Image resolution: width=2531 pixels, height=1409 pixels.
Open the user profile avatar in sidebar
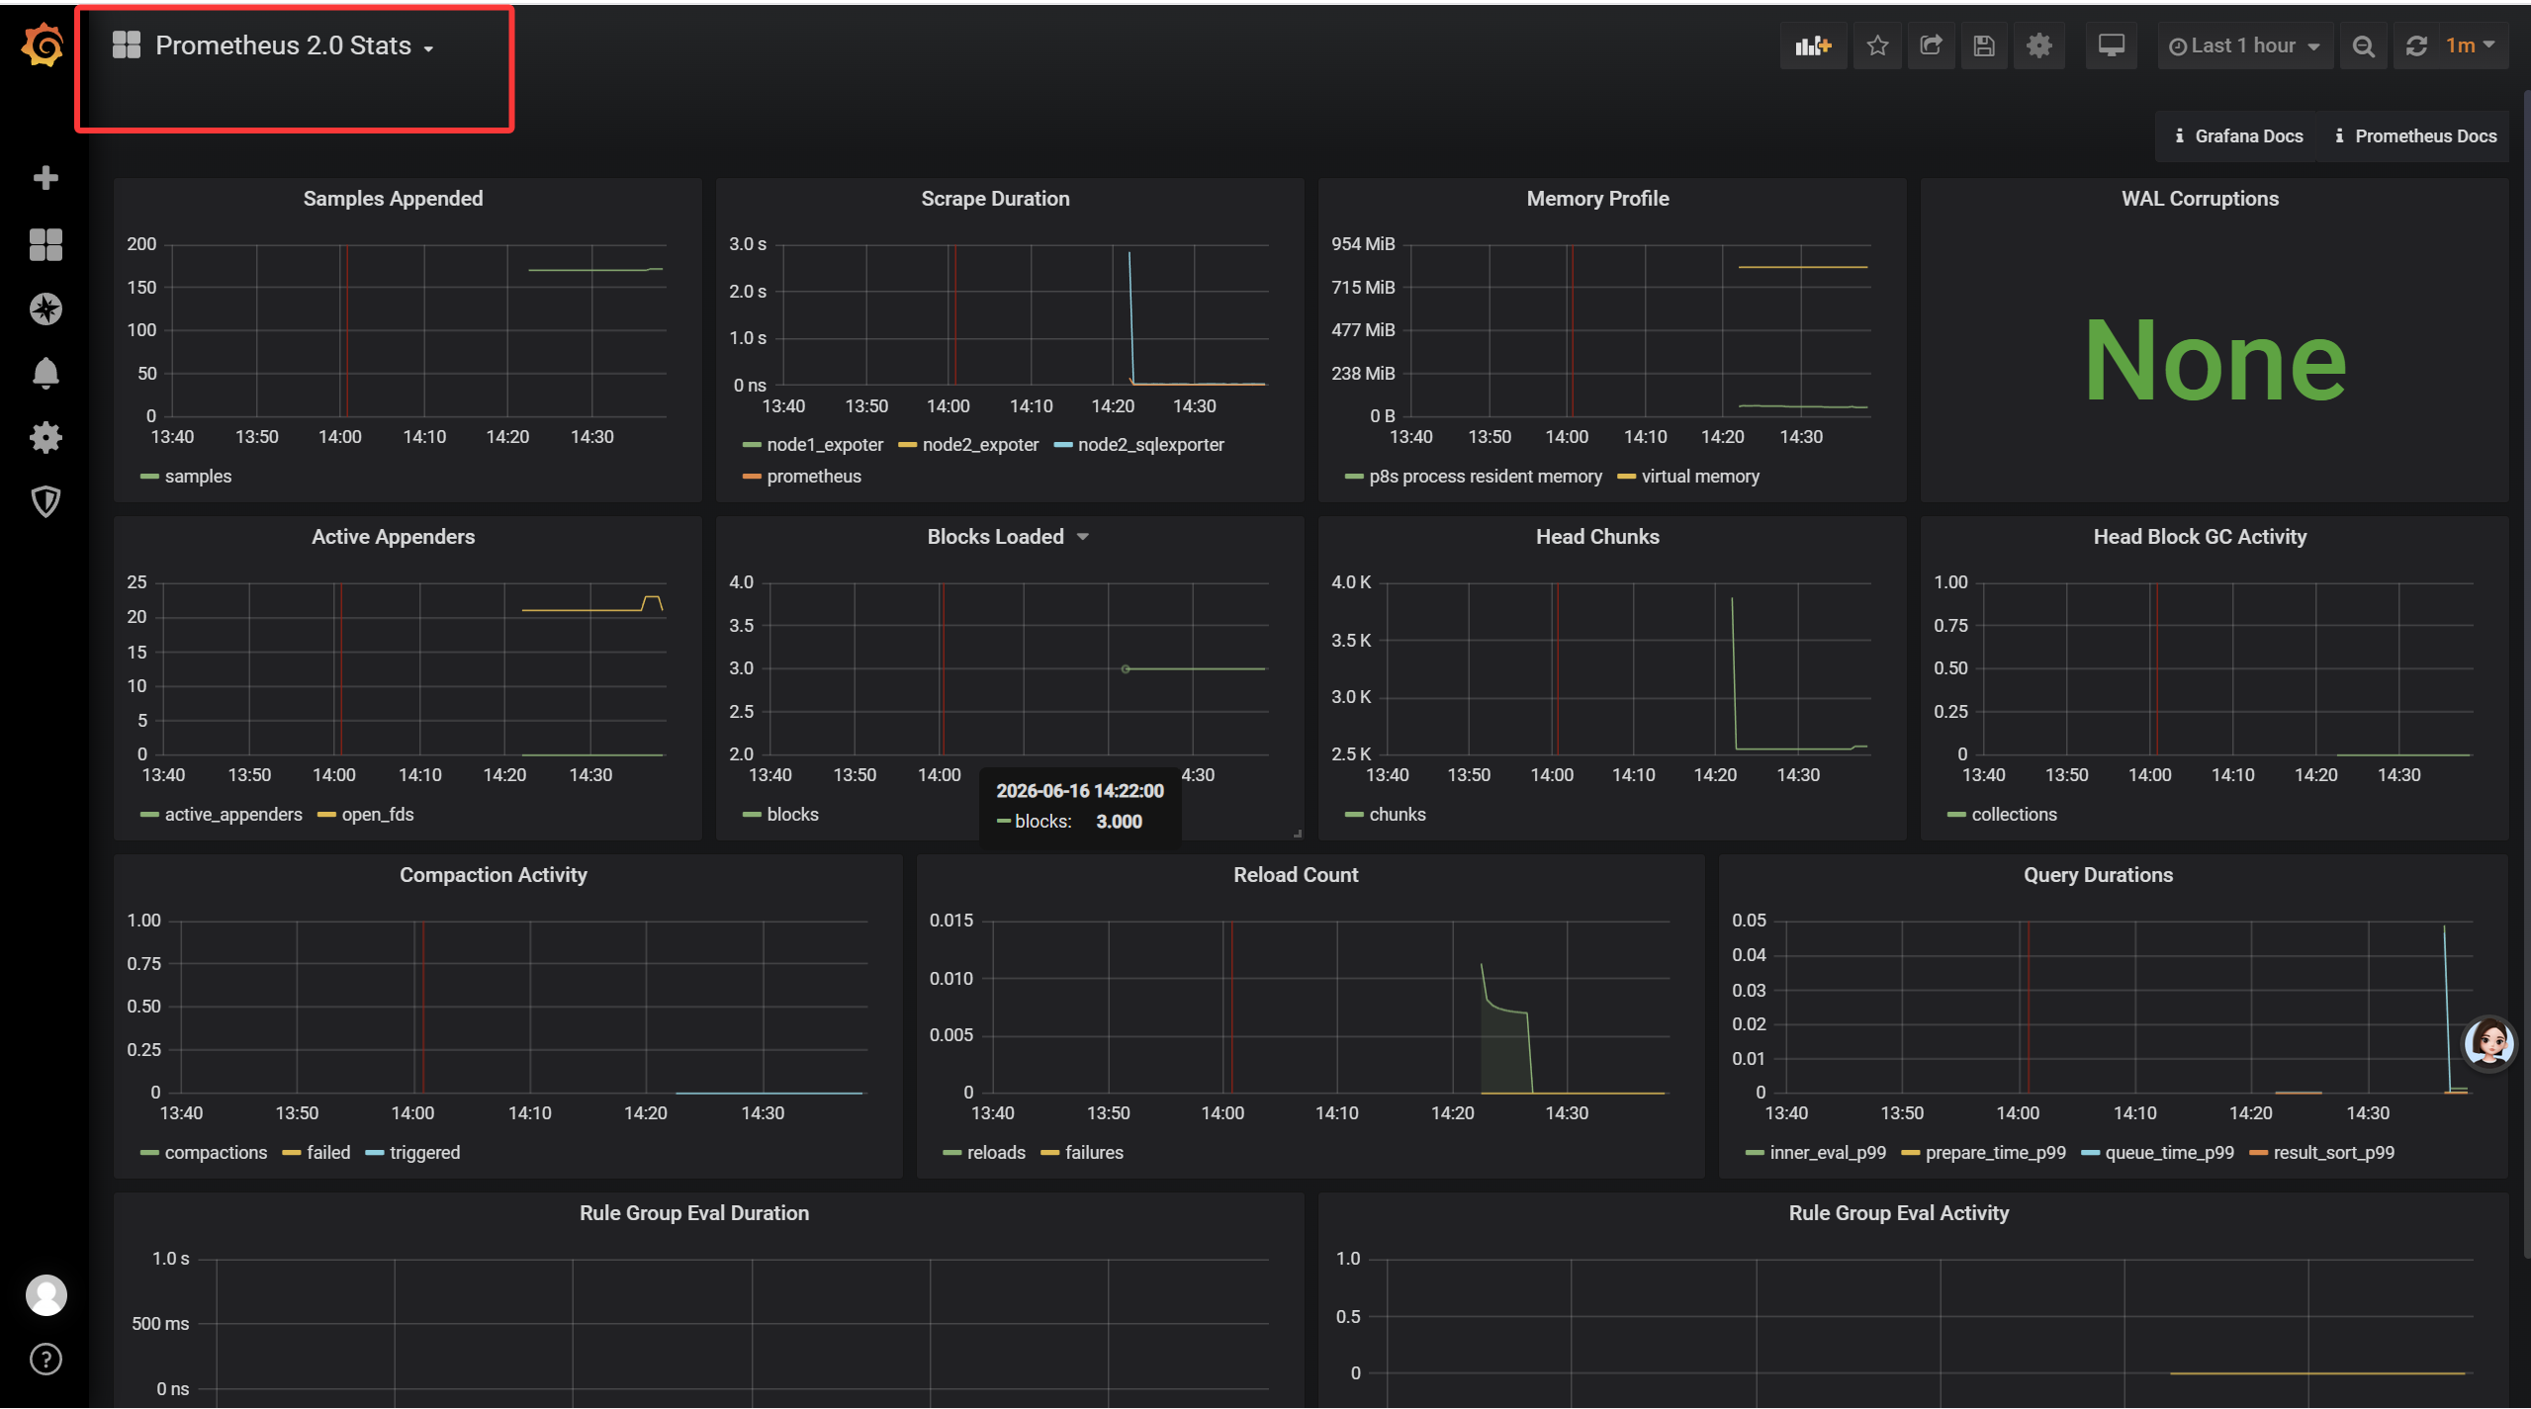coord(45,1294)
